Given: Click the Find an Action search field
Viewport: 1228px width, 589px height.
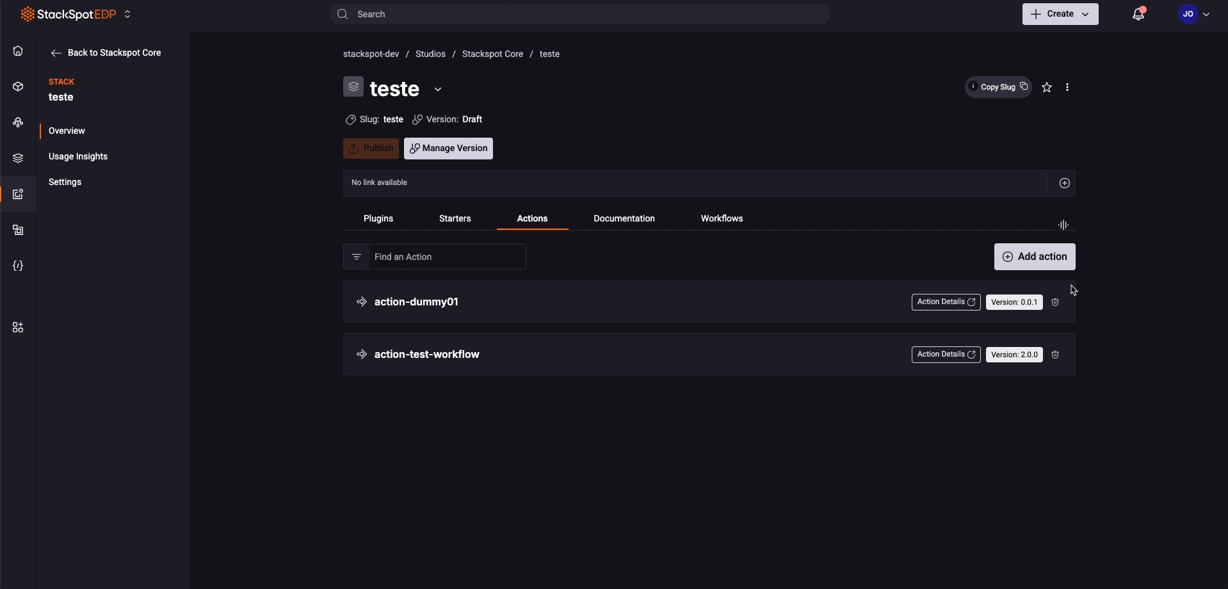Looking at the screenshot, I should (448, 257).
